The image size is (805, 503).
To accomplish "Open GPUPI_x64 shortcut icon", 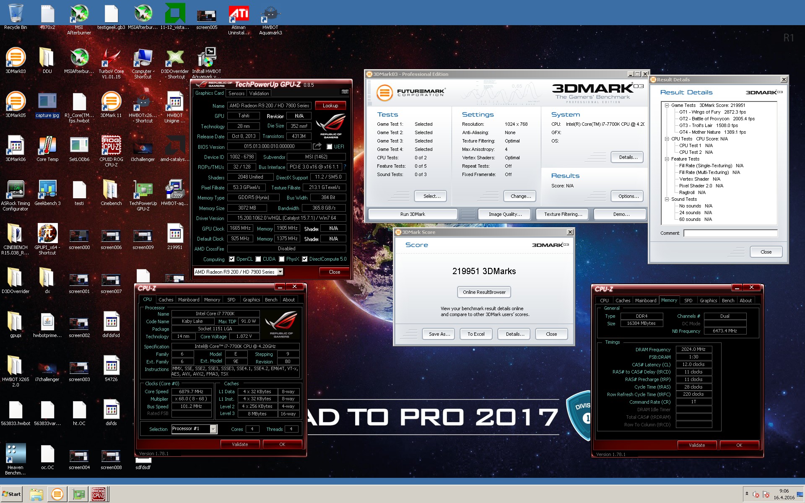I will [47, 239].
